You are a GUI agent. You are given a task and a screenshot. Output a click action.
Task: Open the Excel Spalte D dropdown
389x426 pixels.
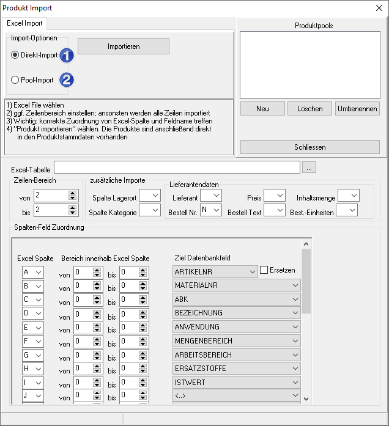coord(33,314)
